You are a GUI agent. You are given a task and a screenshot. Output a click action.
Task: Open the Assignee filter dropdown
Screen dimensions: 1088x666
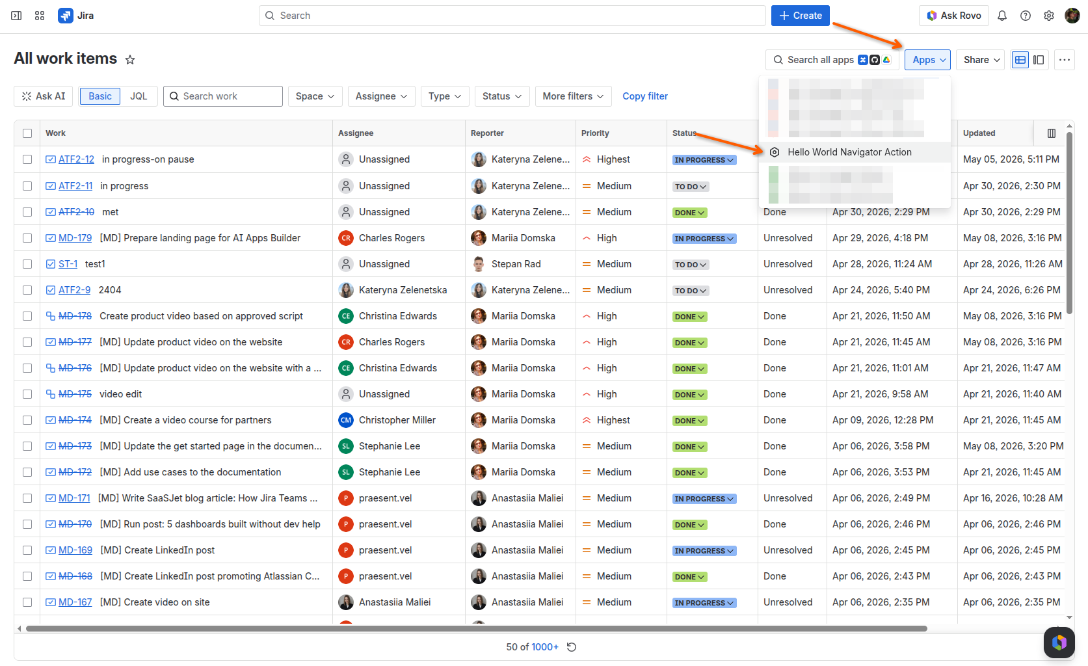coord(381,96)
